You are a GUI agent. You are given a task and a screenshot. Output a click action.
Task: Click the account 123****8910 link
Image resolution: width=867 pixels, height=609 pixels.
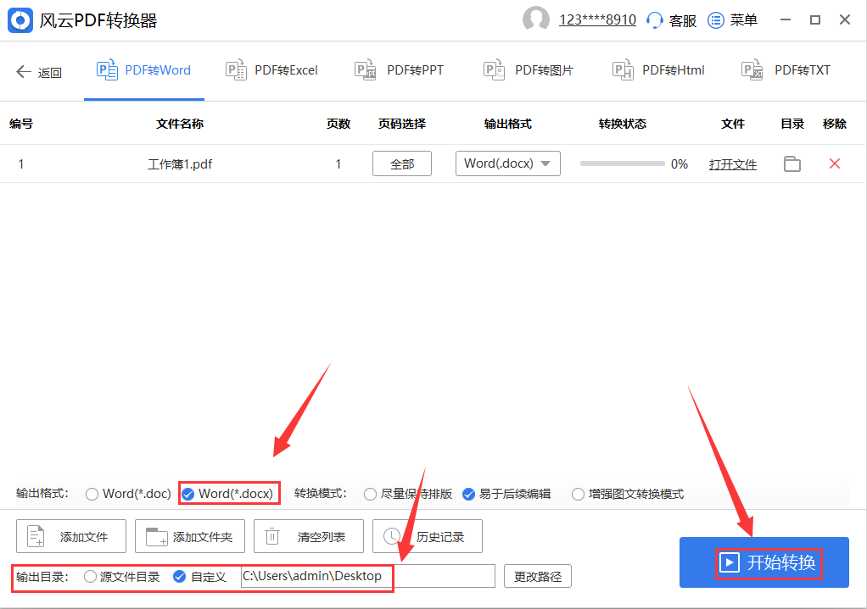[x=597, y=19]
